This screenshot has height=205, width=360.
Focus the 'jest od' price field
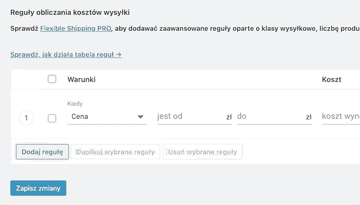pyautogui.click(x=189, y=117)
